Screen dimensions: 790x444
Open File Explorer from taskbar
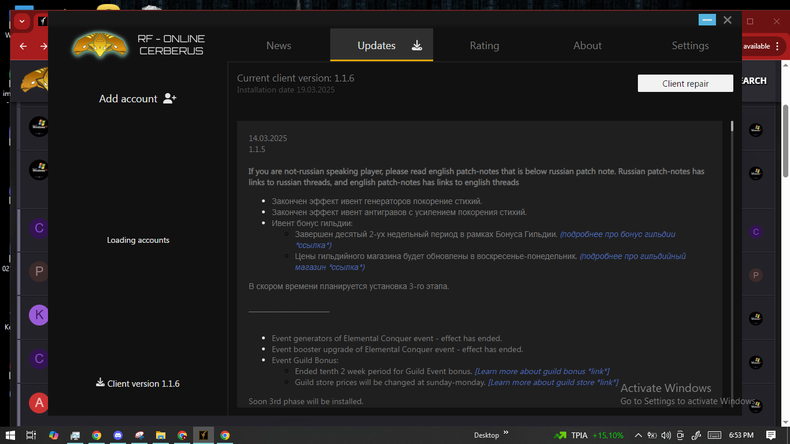tap(161, 435)
